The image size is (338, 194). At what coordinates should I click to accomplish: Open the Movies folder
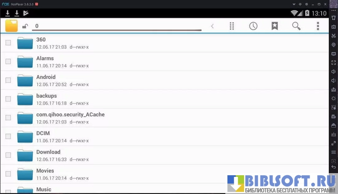click(45, 171)
